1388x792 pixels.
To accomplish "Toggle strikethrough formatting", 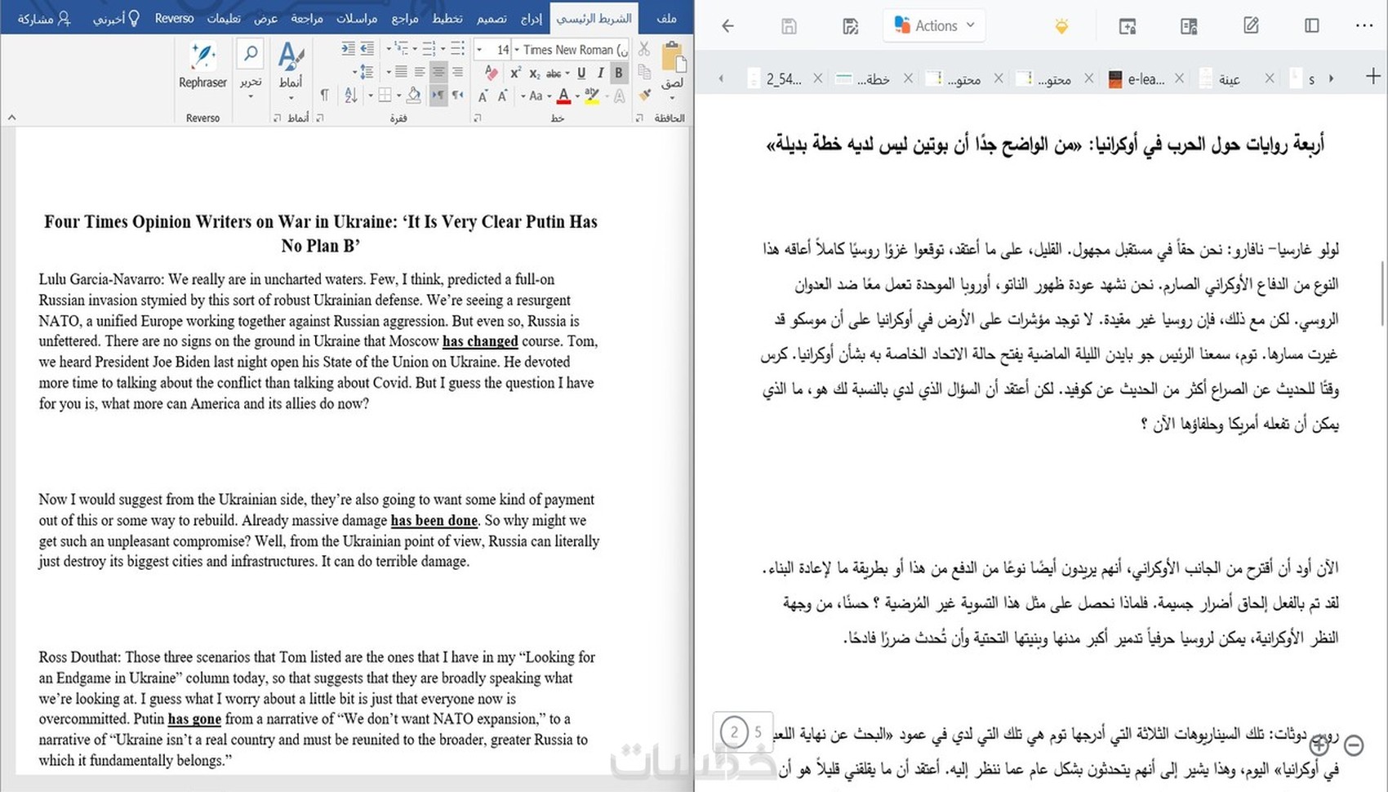I will (554, 73).
